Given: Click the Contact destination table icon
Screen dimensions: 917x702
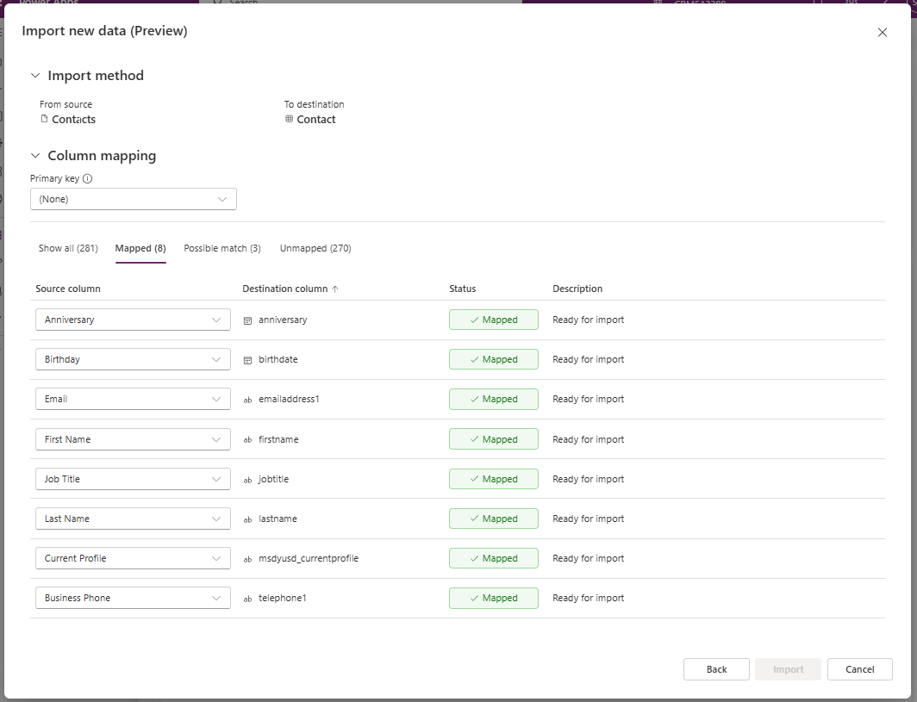Looking at the screenshot, I should pyautogui.click(x=290, y=119).
